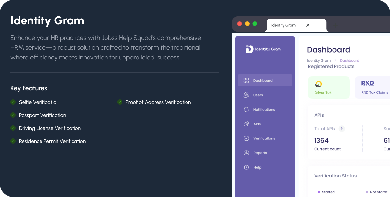
Task: Click the Started legend dot
Action: click(319, 192)
